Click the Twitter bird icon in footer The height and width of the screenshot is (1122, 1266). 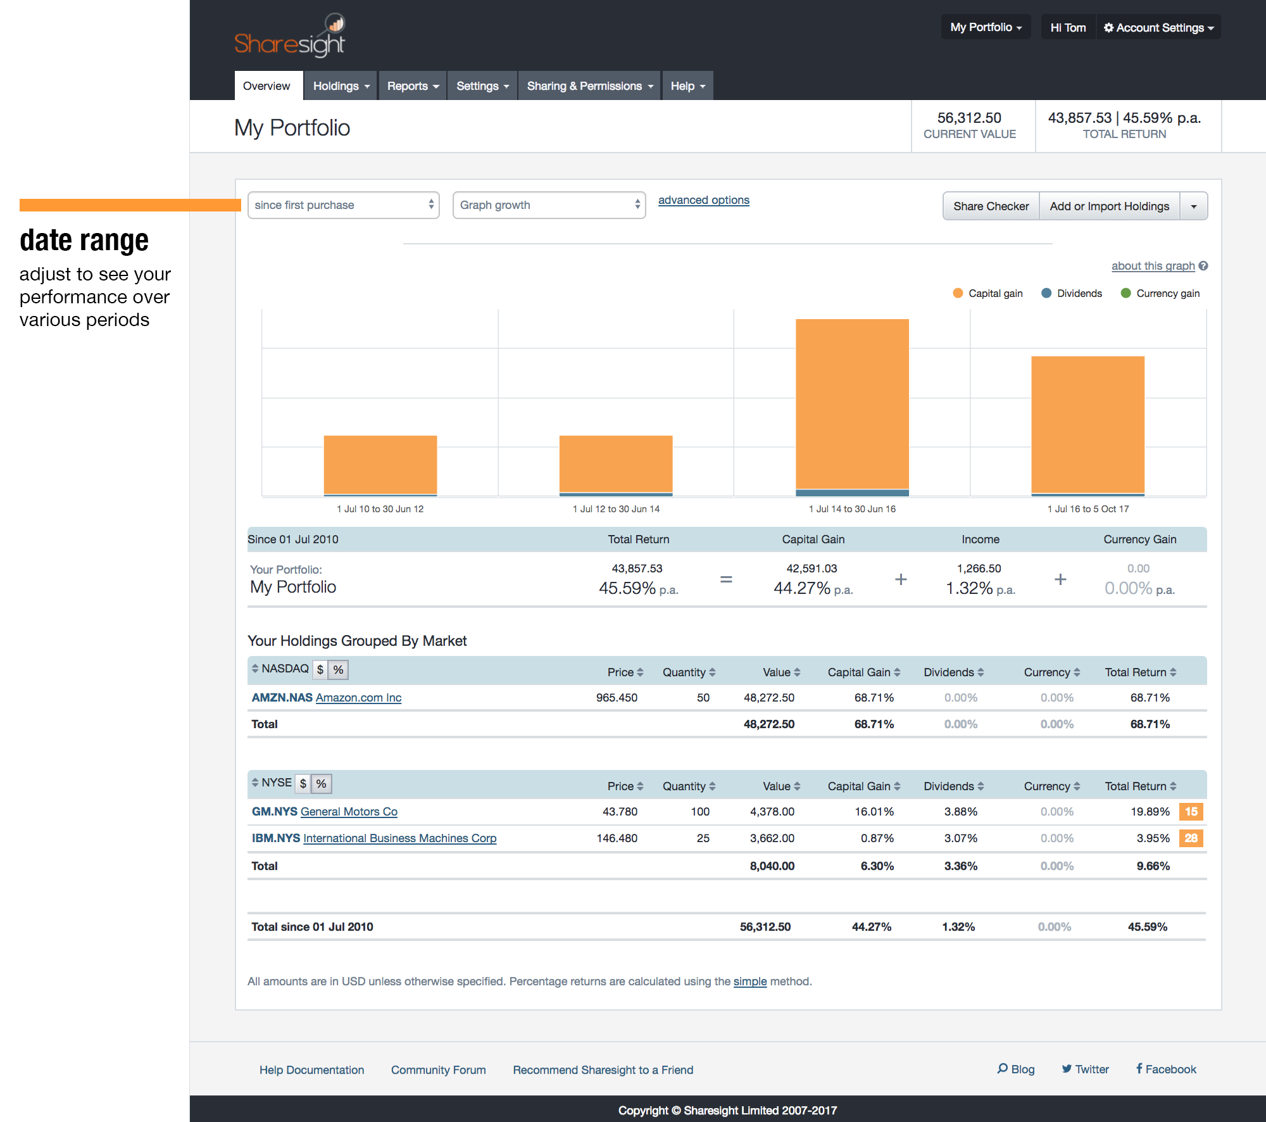click(1067, 1069)
